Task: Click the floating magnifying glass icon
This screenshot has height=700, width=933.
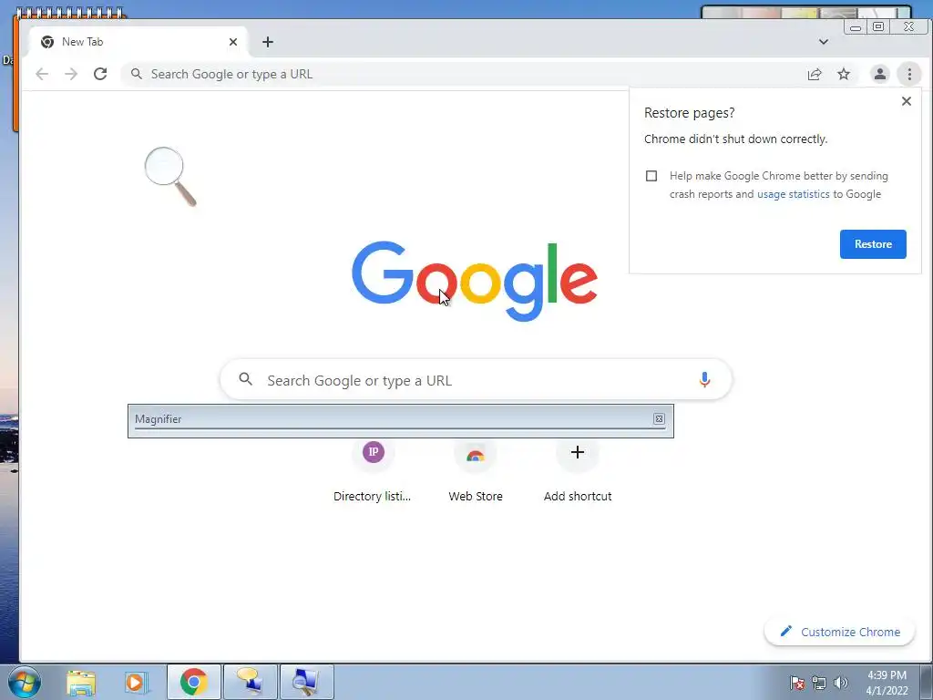Action: [170, 177]
